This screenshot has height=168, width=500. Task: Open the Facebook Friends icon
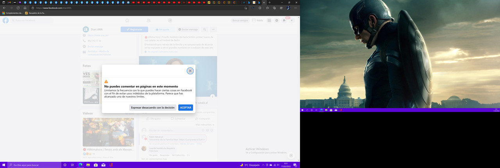click(148, 20)
